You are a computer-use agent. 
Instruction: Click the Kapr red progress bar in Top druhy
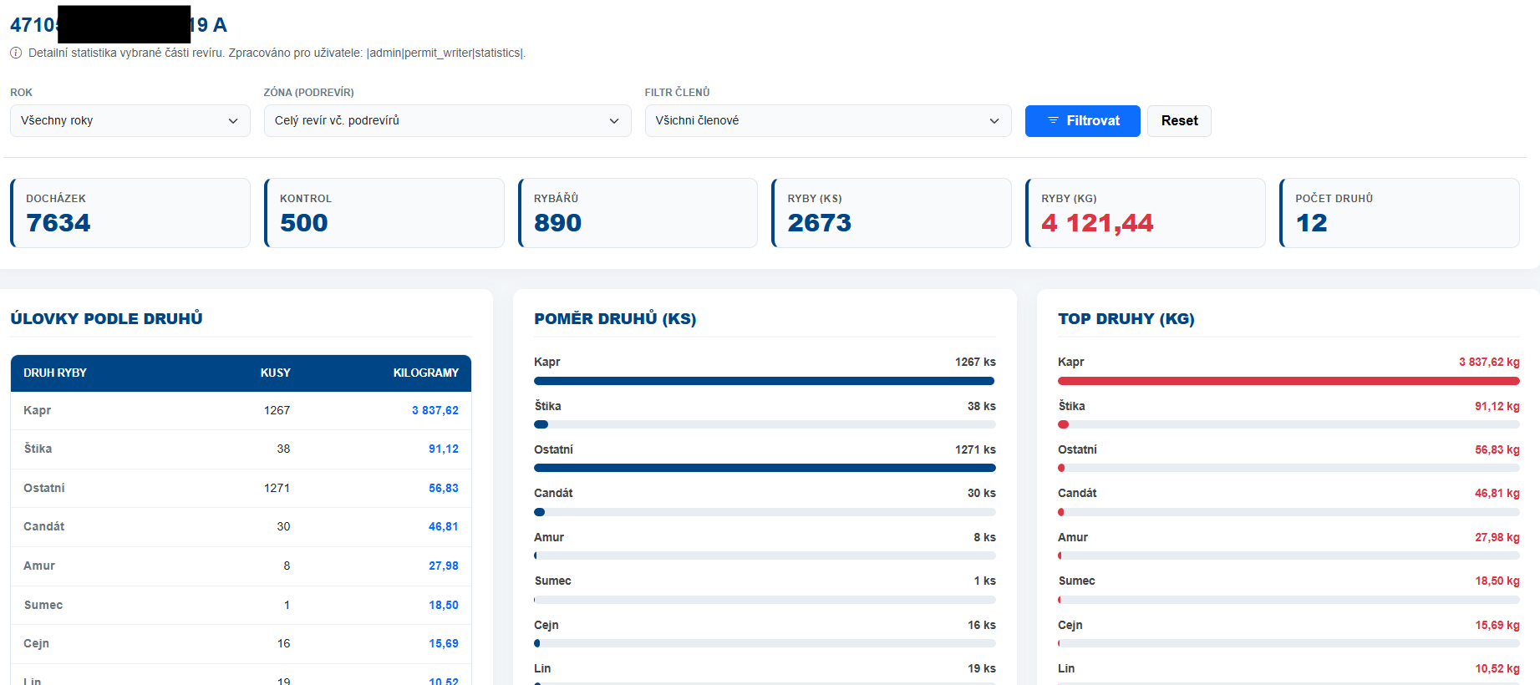point(1288,381)
